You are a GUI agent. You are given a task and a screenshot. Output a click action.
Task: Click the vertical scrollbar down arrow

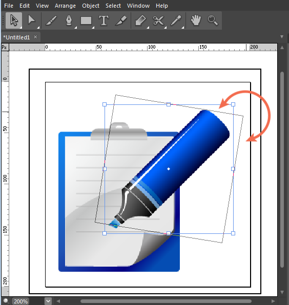[282, 292]
